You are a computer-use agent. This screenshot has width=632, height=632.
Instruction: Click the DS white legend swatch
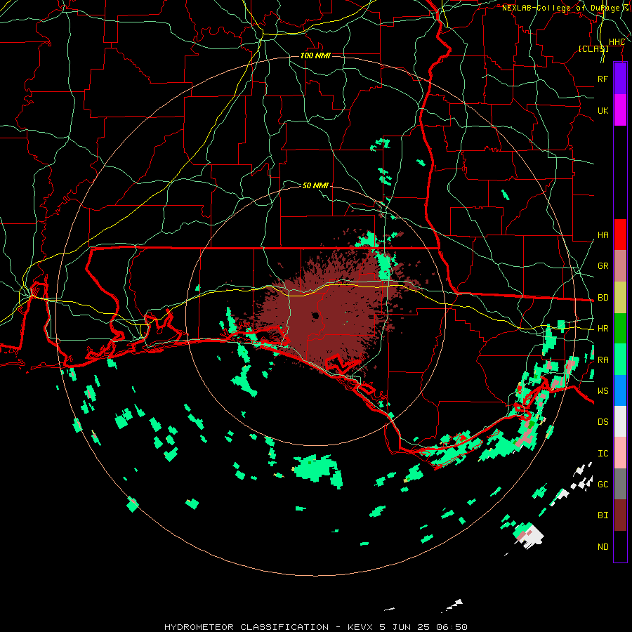tap(620, 421)
